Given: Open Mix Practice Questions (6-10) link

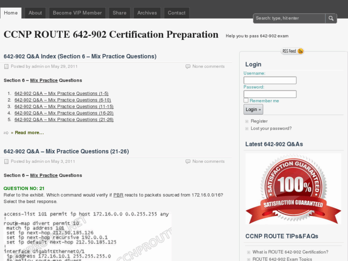Looking at the screenshot, I should (x=63, y=100).
